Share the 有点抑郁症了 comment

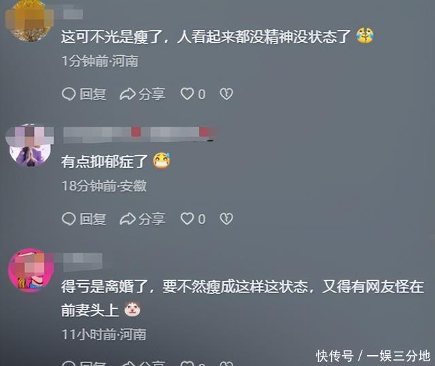pos(143,219)
